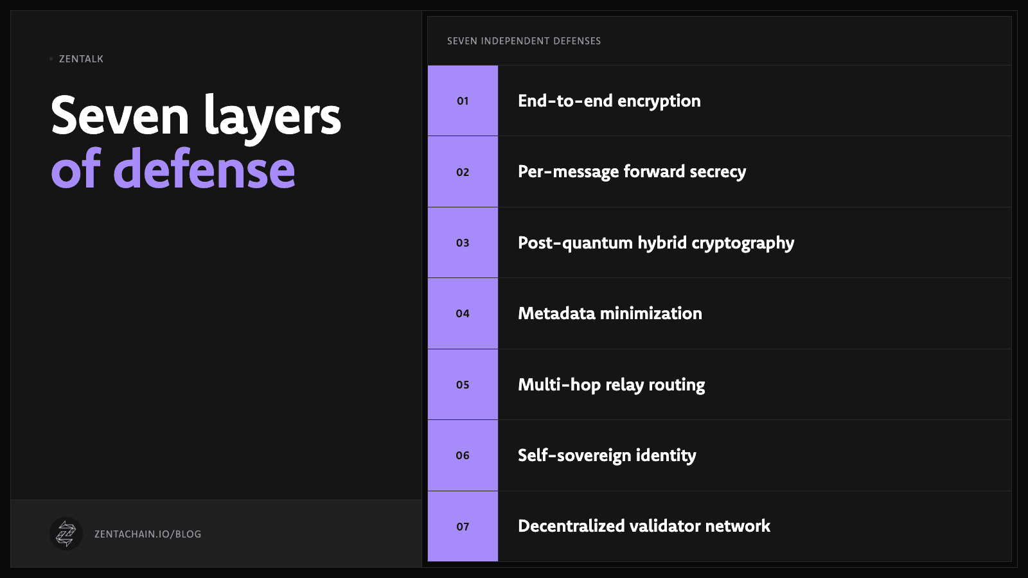Click 'Per-message forward secrecy' text

[632, 171]
